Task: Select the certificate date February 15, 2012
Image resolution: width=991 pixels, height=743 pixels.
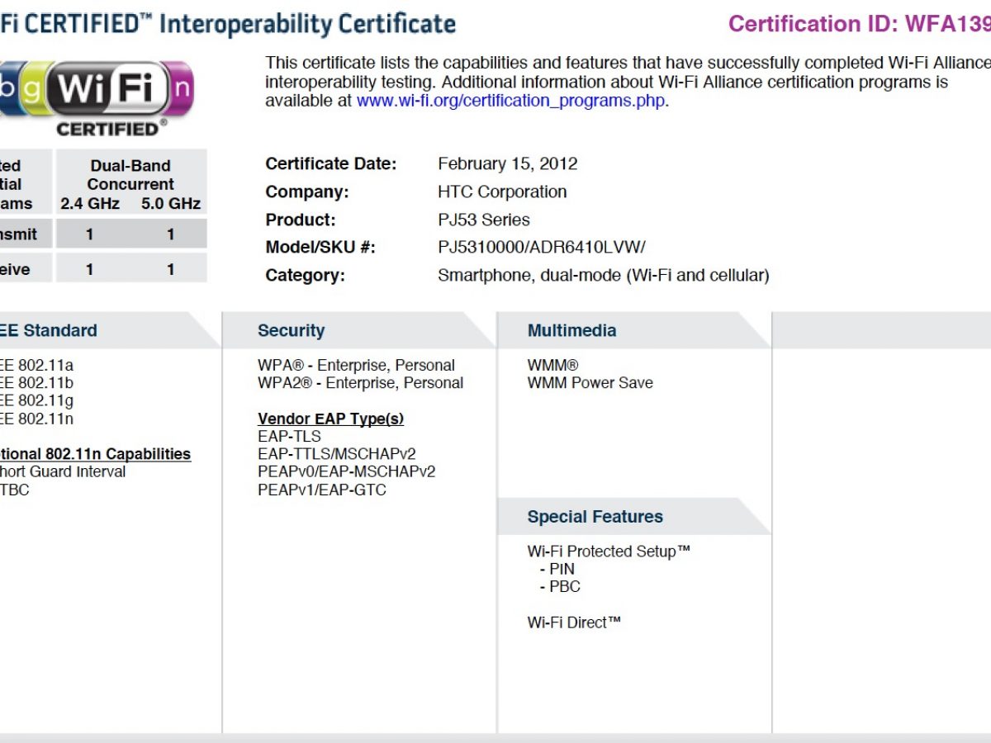Action: [507, 163]
